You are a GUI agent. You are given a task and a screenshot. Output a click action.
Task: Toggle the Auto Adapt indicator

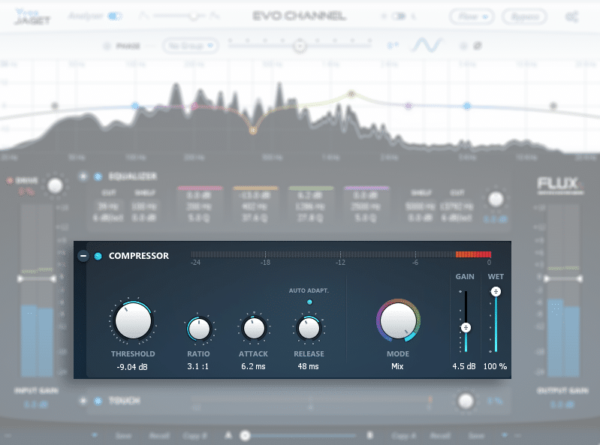point(309,302)
